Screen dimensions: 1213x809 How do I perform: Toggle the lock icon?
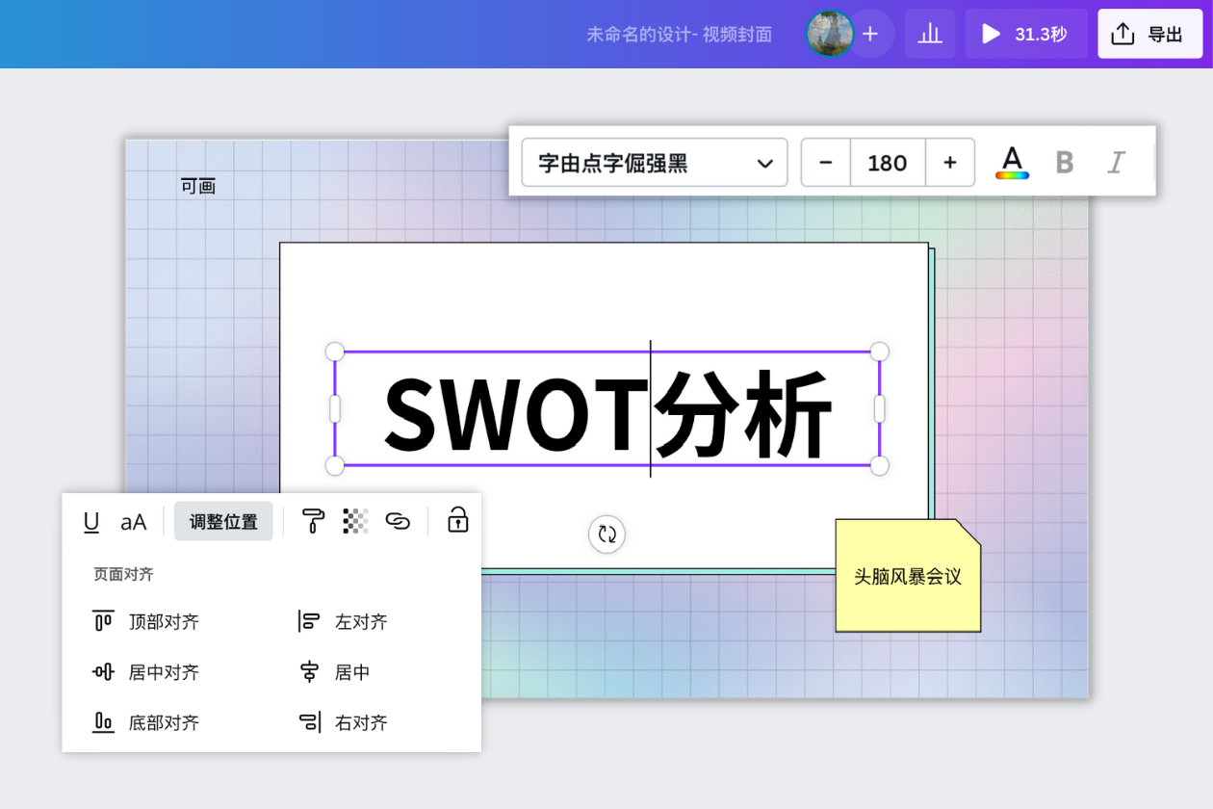pos(457,520)
